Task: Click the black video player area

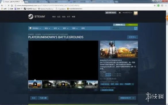Action: click(63, 60)
